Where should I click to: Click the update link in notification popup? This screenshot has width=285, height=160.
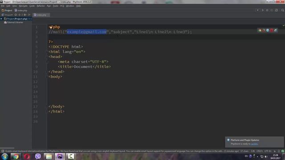point(254,144)
